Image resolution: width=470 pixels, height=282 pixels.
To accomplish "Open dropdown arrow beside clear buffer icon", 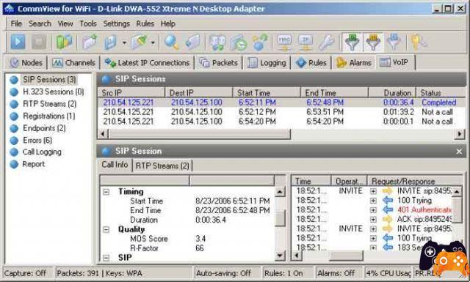I will click(153, 42).
